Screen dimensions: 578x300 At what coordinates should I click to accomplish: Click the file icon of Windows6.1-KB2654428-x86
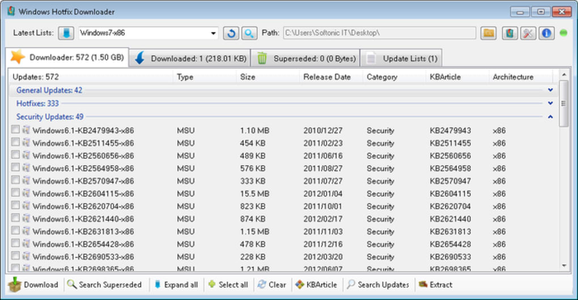(x=26, y=243)
